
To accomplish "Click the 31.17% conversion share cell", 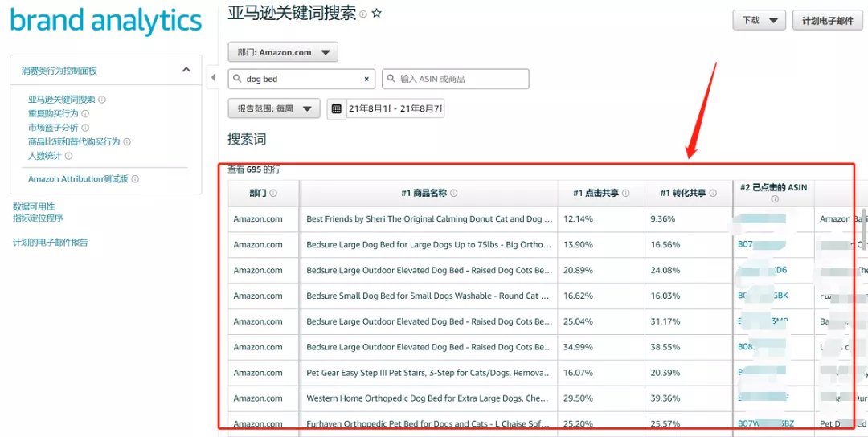I will coord(689,321).
